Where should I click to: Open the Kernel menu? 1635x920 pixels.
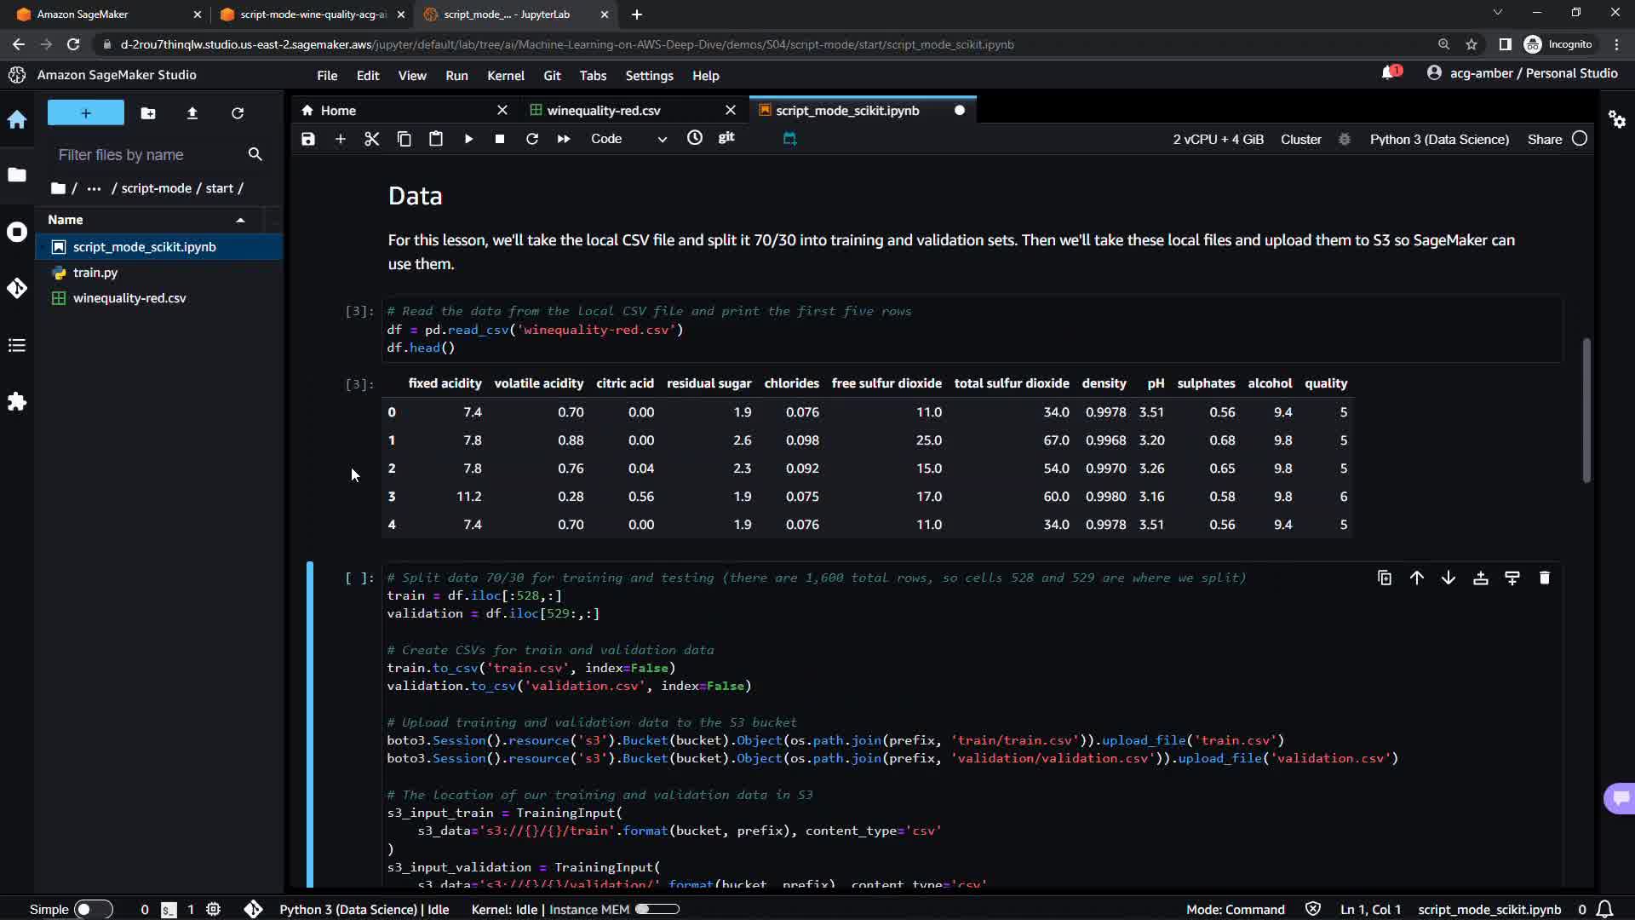(505, 76)
